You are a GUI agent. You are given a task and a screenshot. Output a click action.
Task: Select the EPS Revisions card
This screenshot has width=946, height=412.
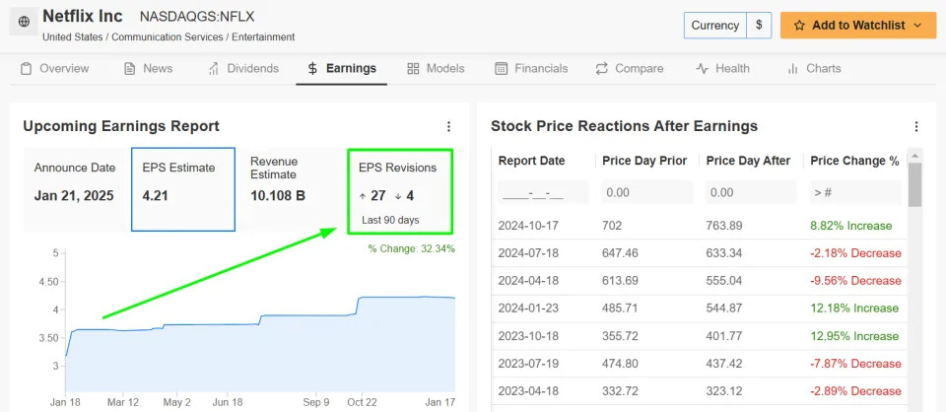pyautogui.click(x=400, y=192)
